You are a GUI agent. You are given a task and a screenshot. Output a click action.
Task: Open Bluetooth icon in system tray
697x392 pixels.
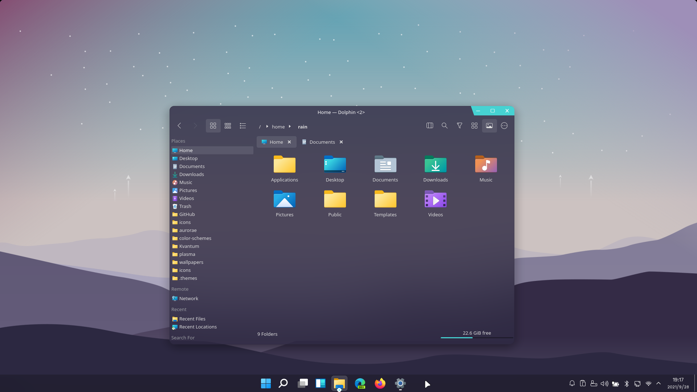coord(627,383)
